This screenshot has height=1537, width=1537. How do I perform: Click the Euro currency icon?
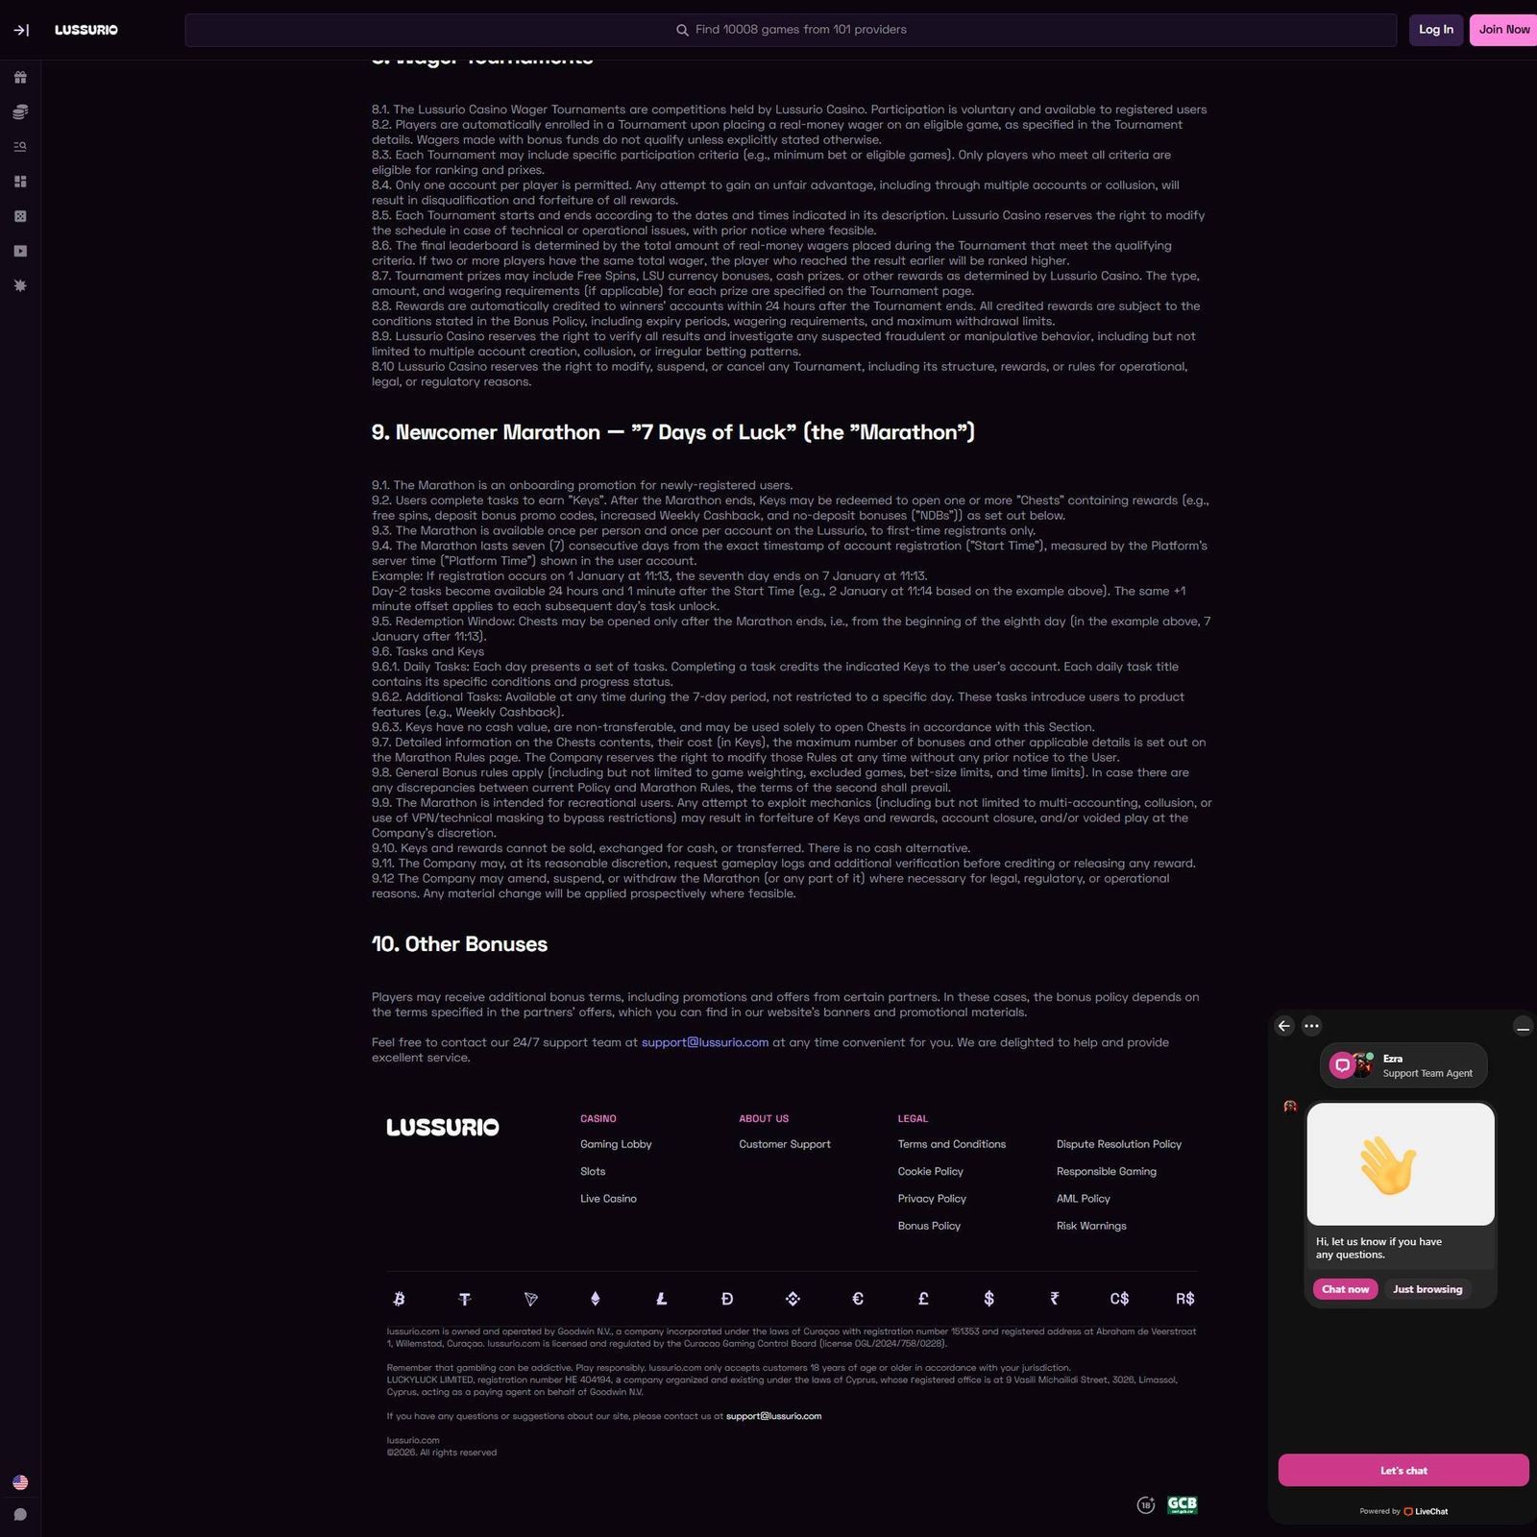click(858, 1299)
